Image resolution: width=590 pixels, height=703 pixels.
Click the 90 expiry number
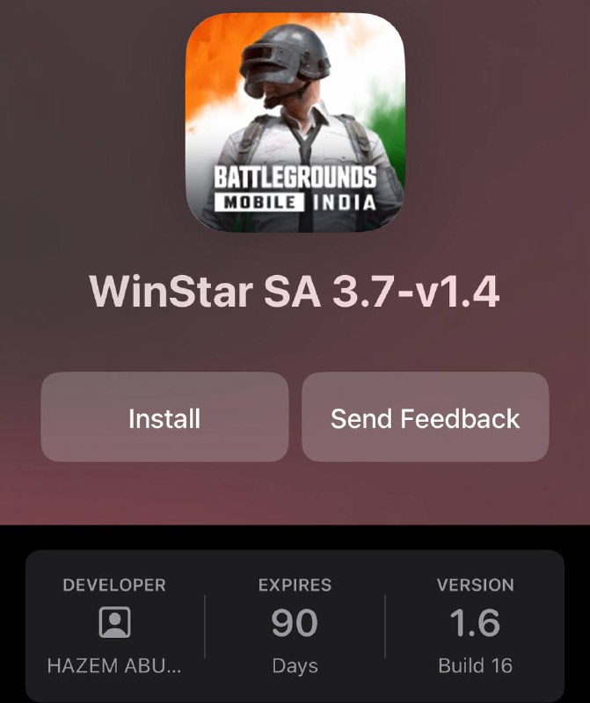click(295, 622)
